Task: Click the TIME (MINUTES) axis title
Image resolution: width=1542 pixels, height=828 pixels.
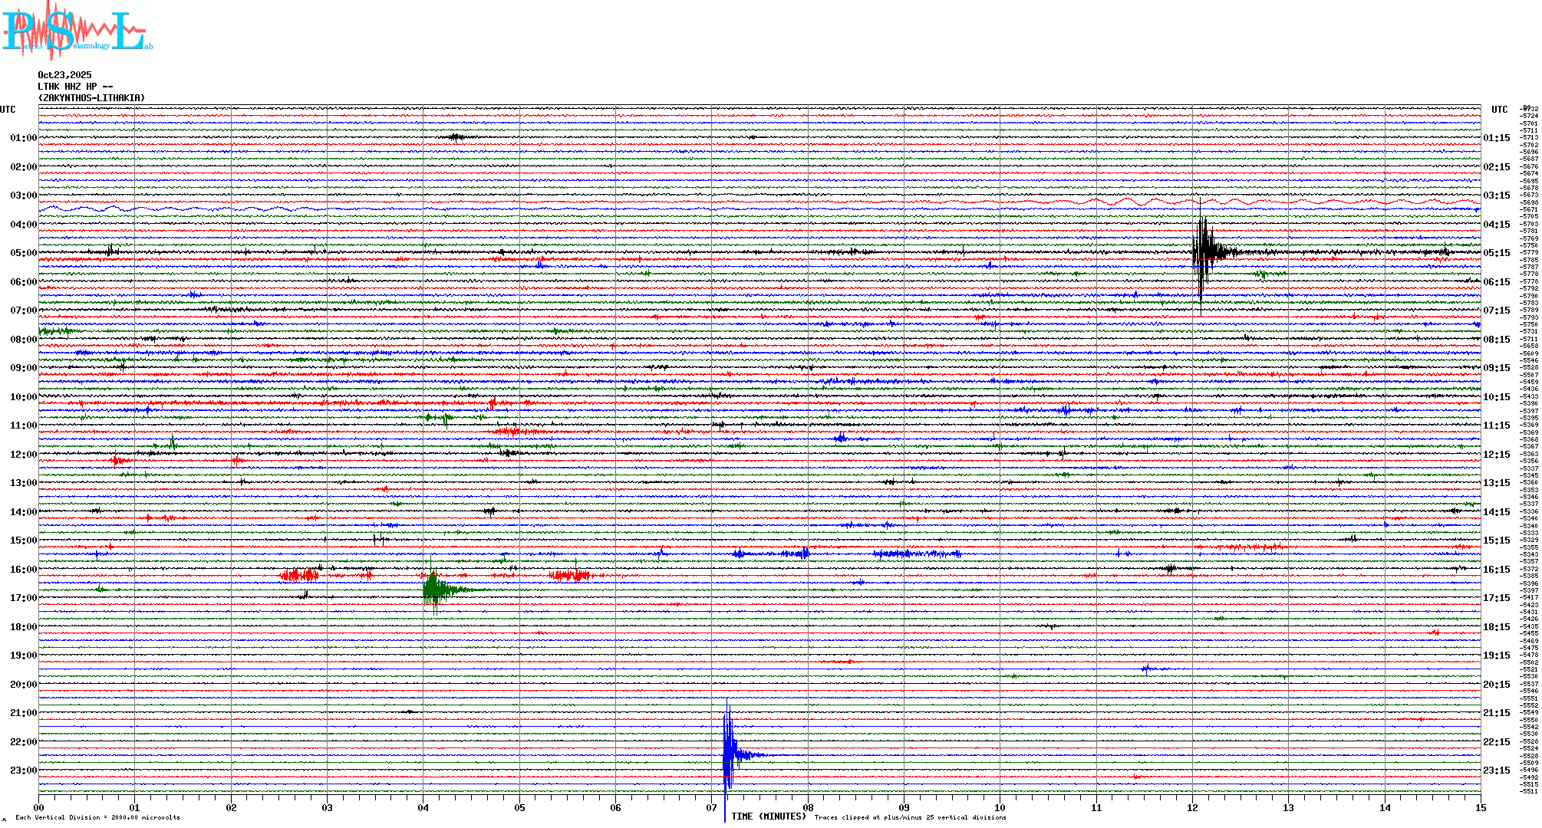Action: 769,816
